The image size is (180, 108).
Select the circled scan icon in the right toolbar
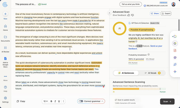coord(175,43)
